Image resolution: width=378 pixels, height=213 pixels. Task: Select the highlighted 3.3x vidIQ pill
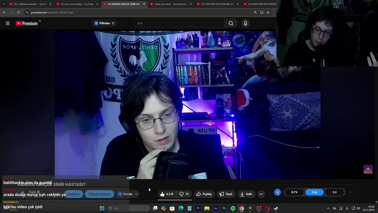point(315,192)
